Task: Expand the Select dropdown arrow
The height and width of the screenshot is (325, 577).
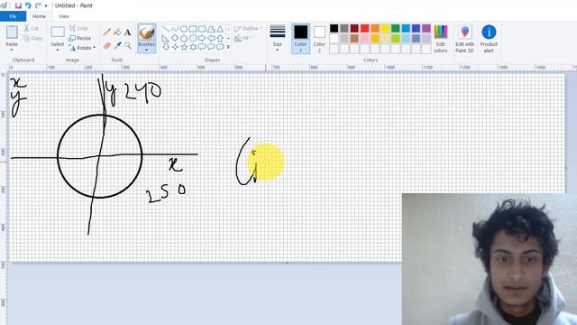Action: pos(58,50)
